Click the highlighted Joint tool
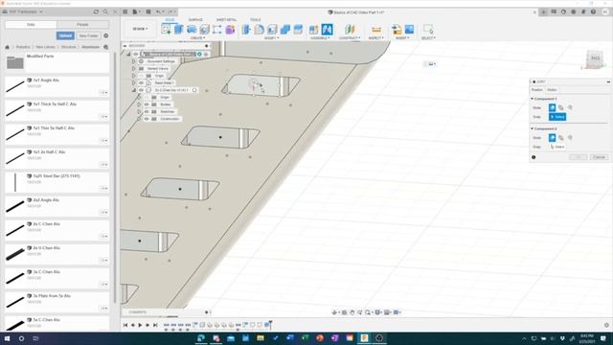 pyautogui.click(x=328, y=30)
